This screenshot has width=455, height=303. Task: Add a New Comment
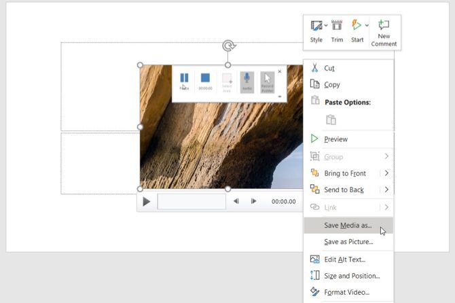coord(384,31)
